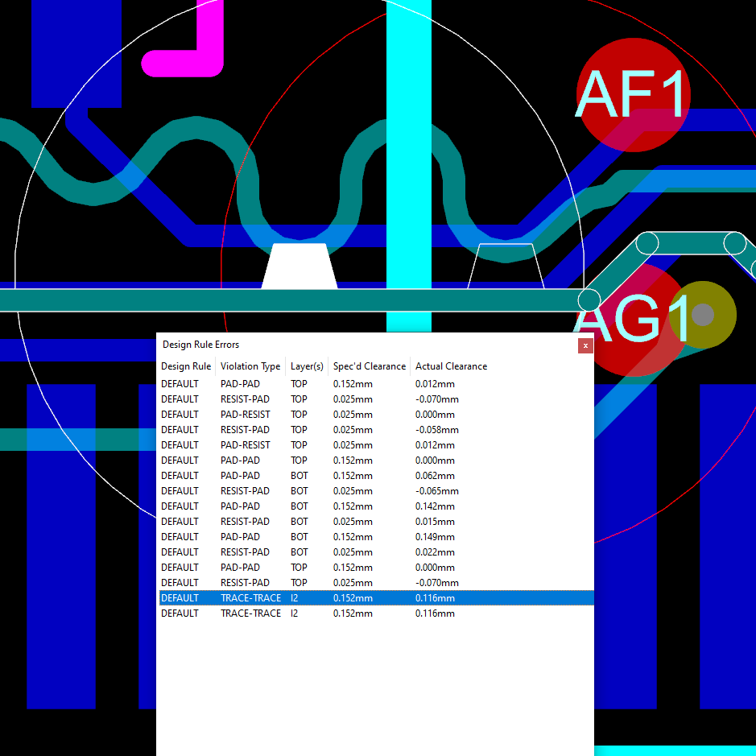Image resolution: width=756 pixels, height=756 pixels.
Task: Sort by the Design Rule column header
Action: 186,366
